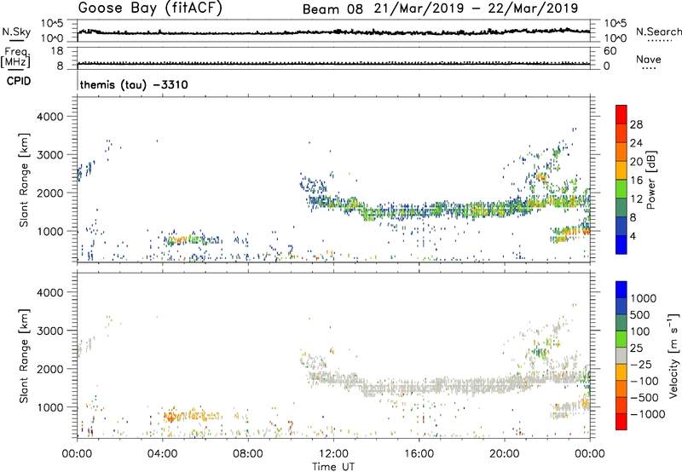Click the velocity color bar red -1000 segment
This screenshot has width=682, height=472.
(621, 422)
